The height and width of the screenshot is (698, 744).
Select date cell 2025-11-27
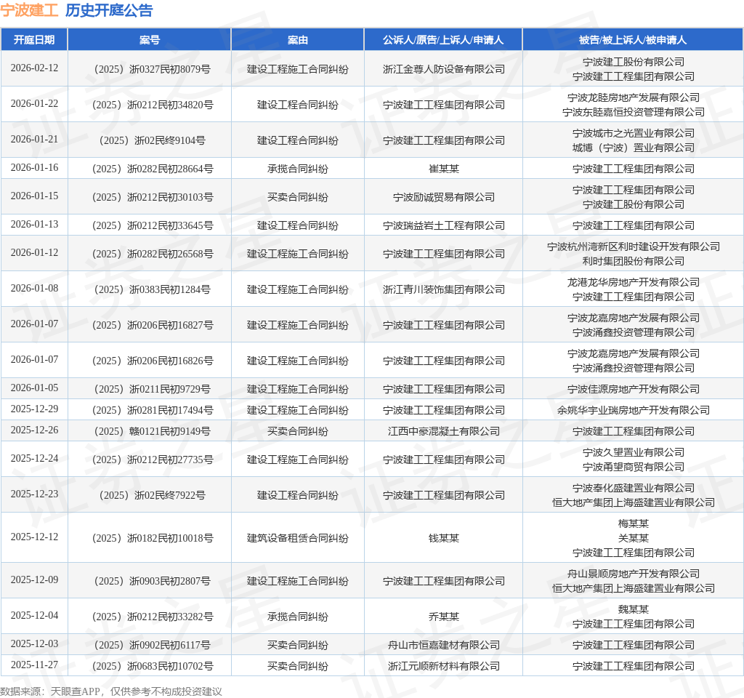(x=34, y=665)
